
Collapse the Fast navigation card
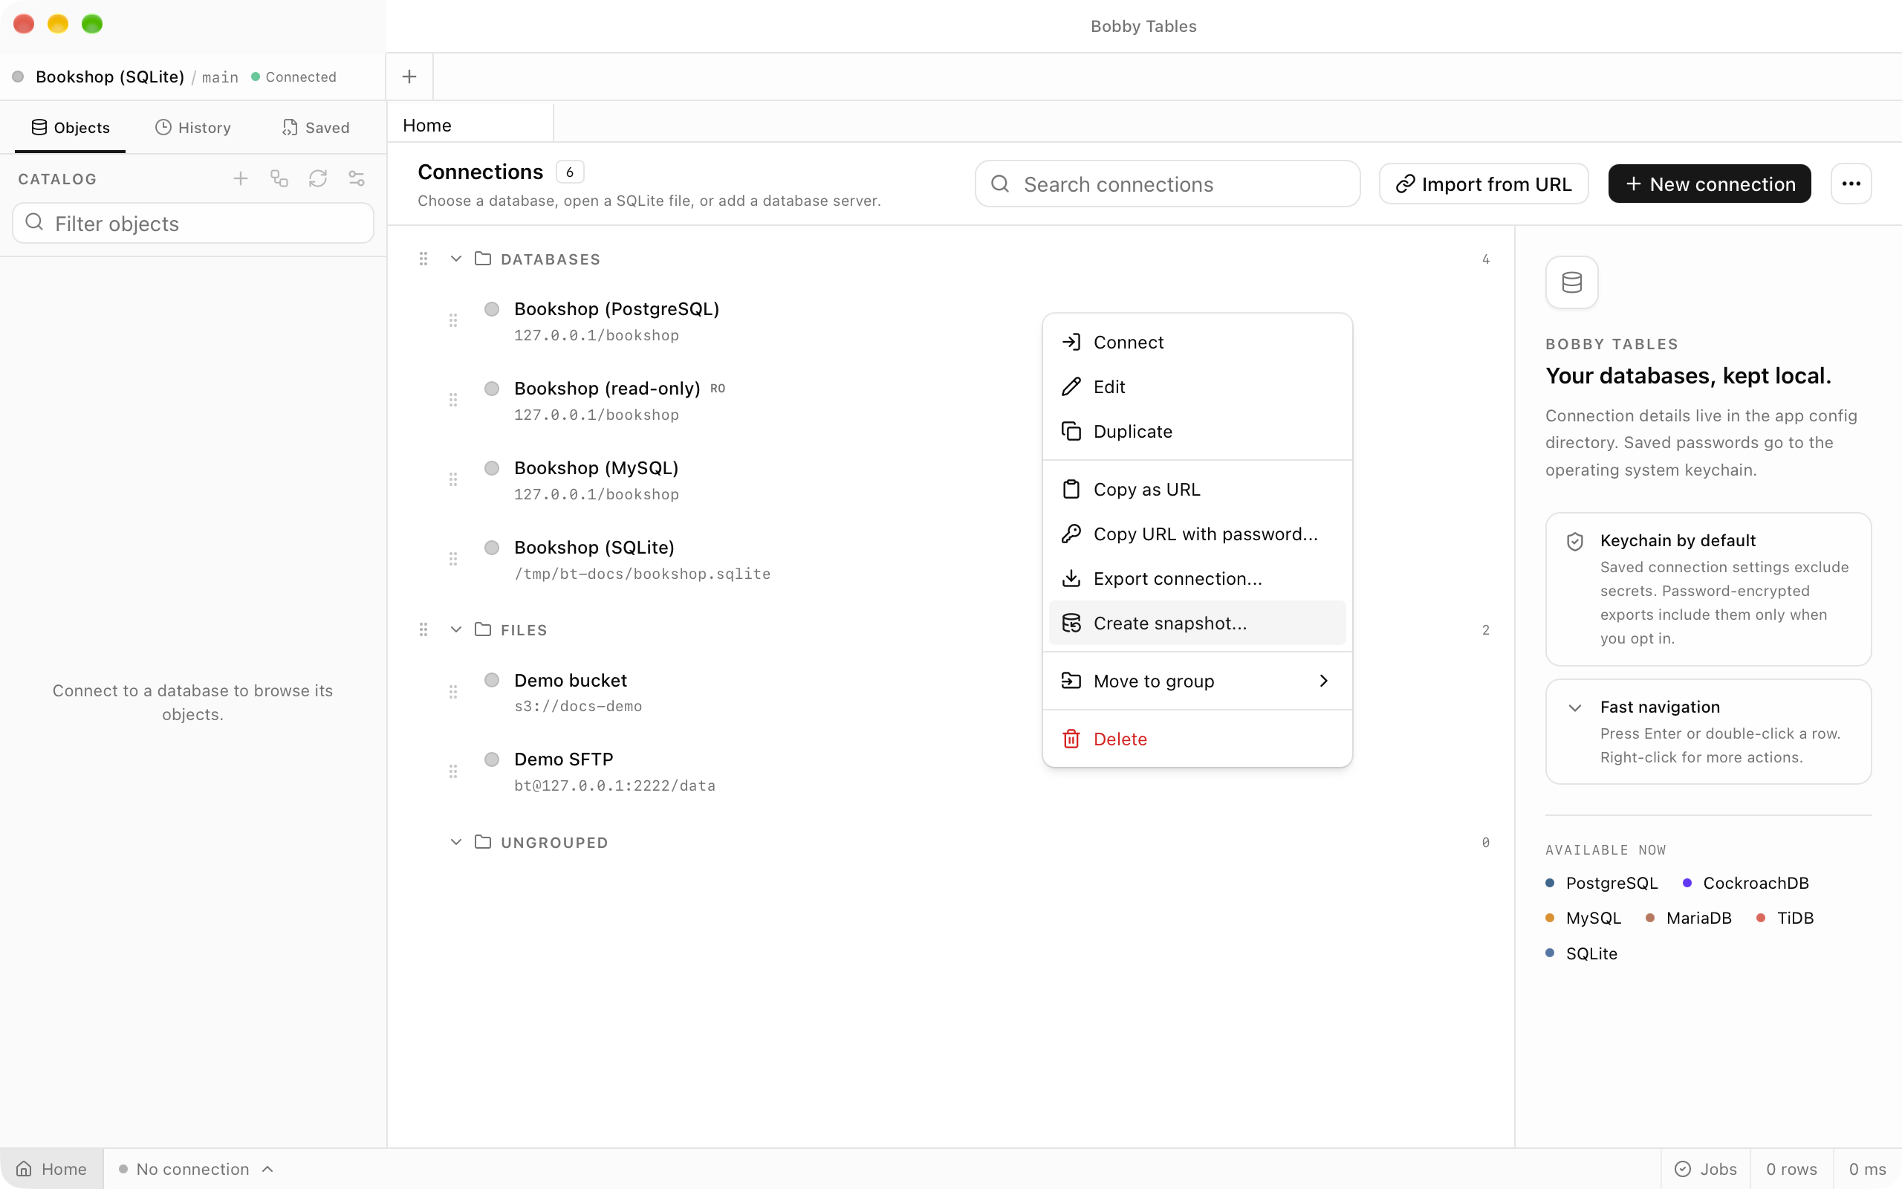click(1575, 707)
